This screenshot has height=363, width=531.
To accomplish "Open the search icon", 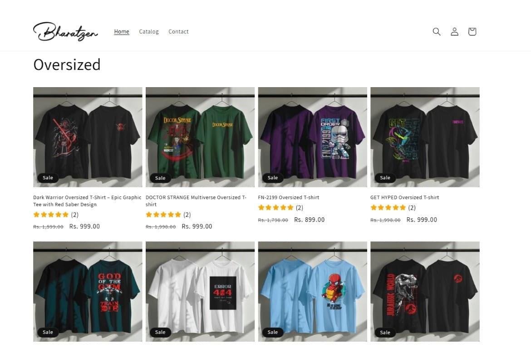I will (436, 31).
